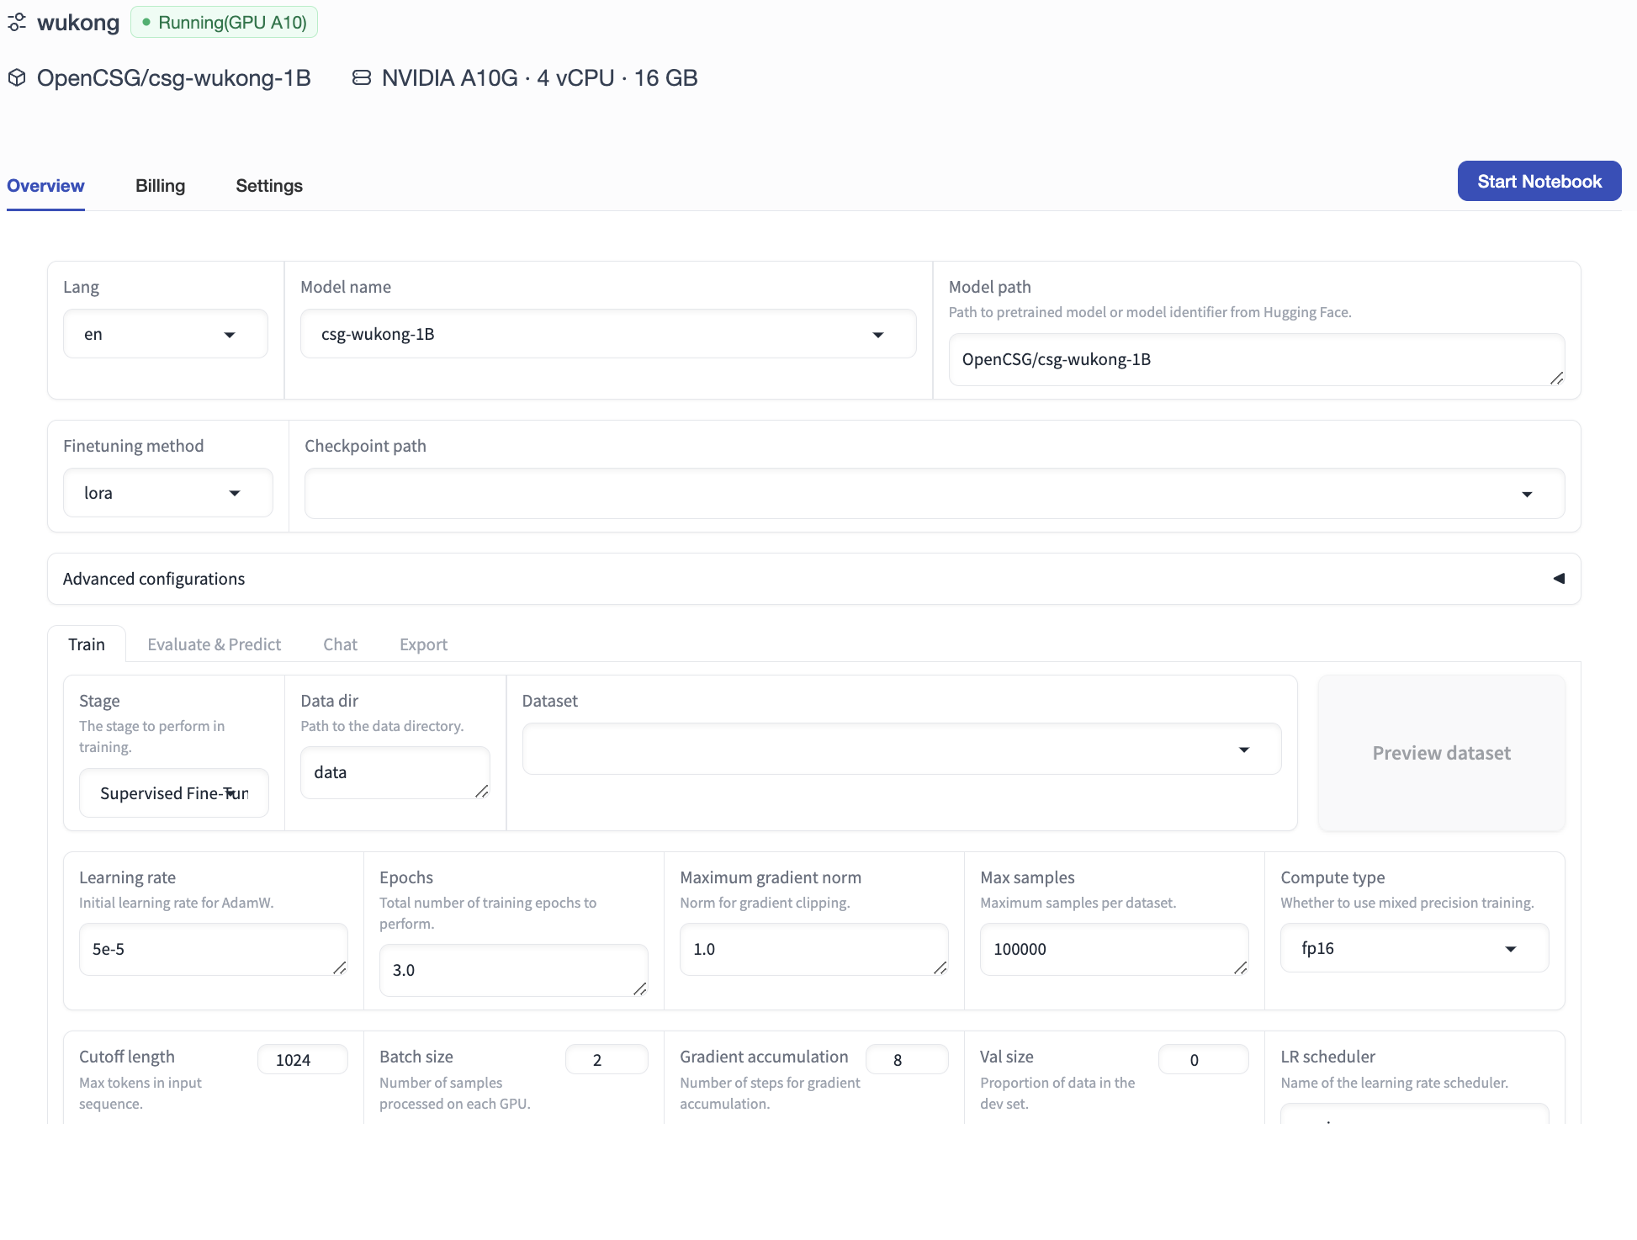Click the Preview dataset button

[1440, 753]
